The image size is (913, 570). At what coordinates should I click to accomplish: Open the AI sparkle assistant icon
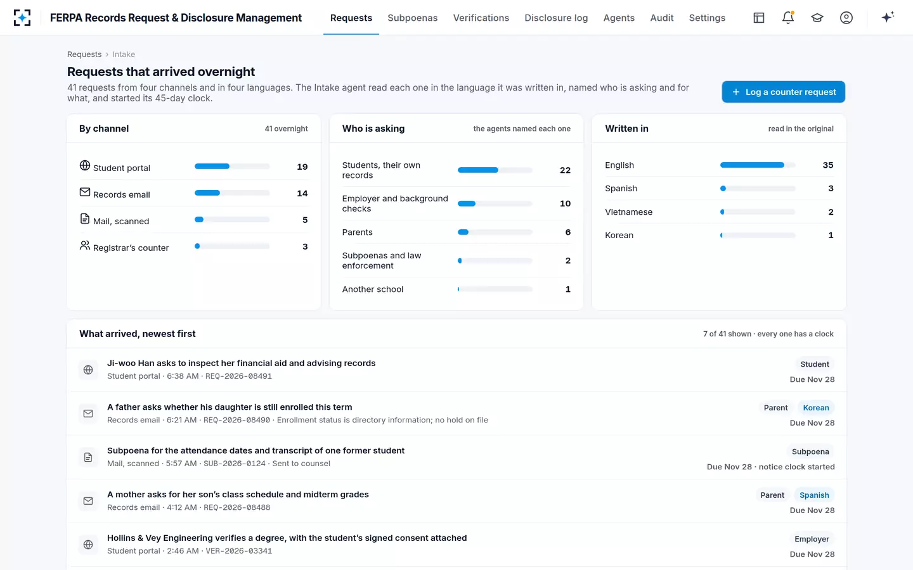point(888,17)
